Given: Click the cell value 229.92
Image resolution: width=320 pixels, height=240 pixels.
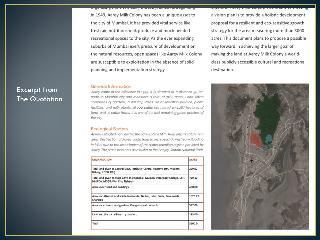Looking at the screenshot, I should click(193, 169).
